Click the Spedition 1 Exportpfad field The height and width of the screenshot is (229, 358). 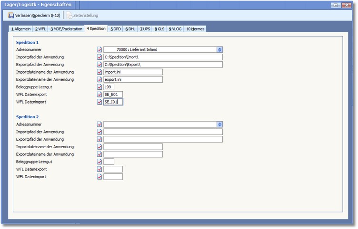point(163,65)
